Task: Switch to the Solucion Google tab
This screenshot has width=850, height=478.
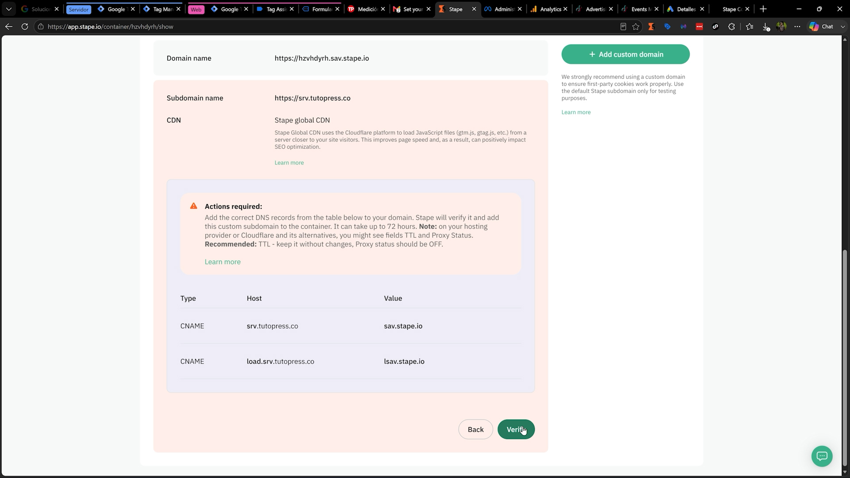Action: pos(36,9)
